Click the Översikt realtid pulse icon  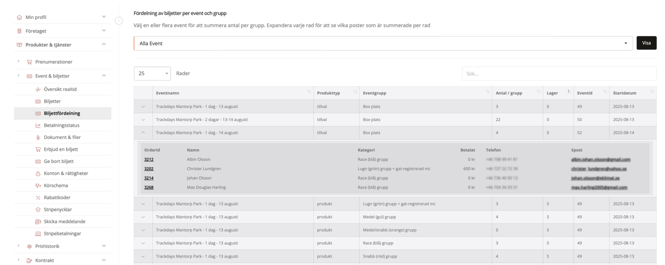point(38,90)
